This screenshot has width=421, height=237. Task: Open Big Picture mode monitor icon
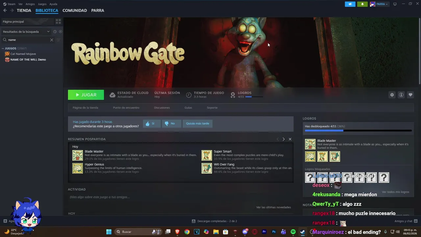[395, 4]
